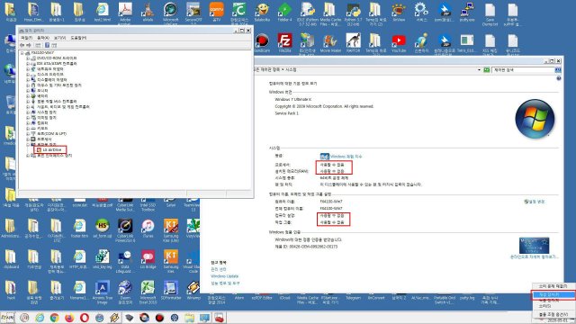Click the control panel search field
Viewport: 576px width, 324px height.
pyautogui.click(x=523, y=70)
